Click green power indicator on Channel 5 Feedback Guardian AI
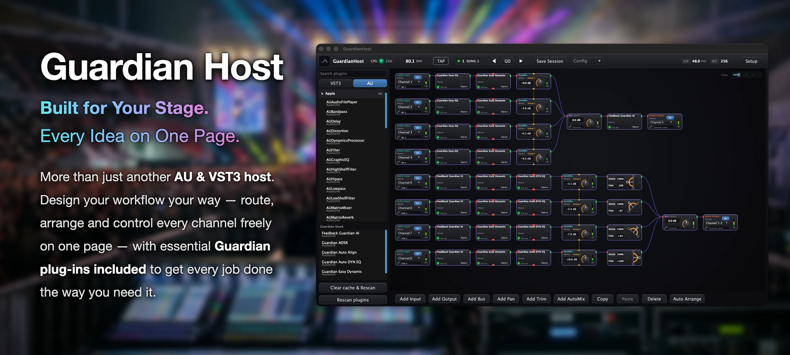The width and height of the screenshot is (790, 355). click(438, 188)
